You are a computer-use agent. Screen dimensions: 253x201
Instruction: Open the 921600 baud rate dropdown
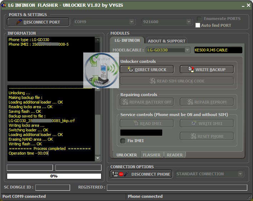click(x=189, y=21)
